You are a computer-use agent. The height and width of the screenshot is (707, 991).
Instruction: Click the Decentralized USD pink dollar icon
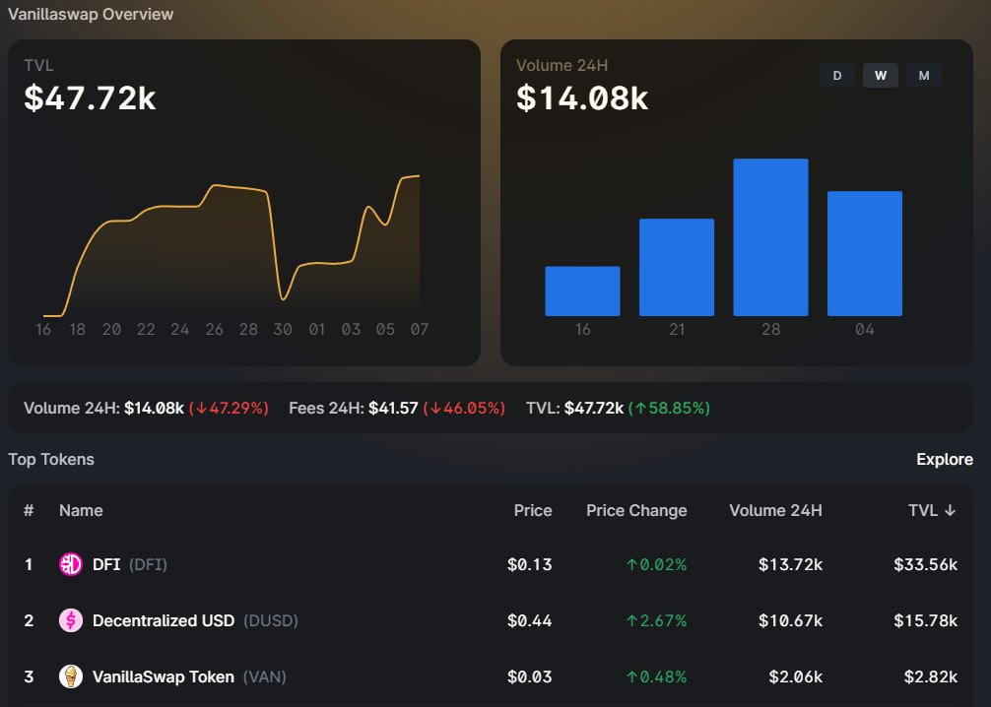pyautogui.click(x=71, y=620)
